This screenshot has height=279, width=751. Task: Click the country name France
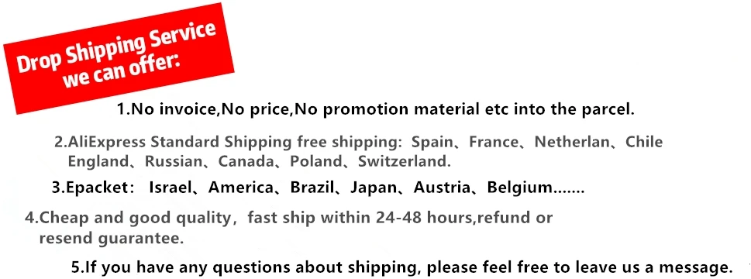494,142
